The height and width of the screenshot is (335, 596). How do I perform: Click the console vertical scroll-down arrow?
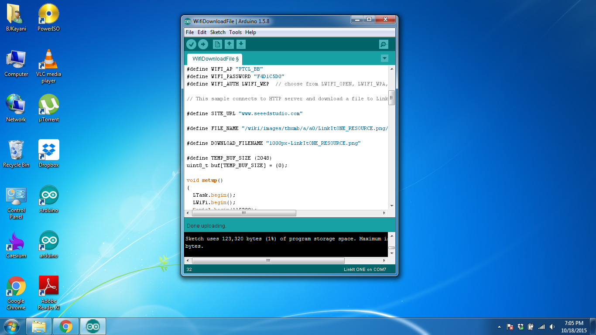391,253
